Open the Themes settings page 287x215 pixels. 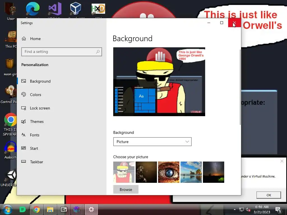pos(33,121)
